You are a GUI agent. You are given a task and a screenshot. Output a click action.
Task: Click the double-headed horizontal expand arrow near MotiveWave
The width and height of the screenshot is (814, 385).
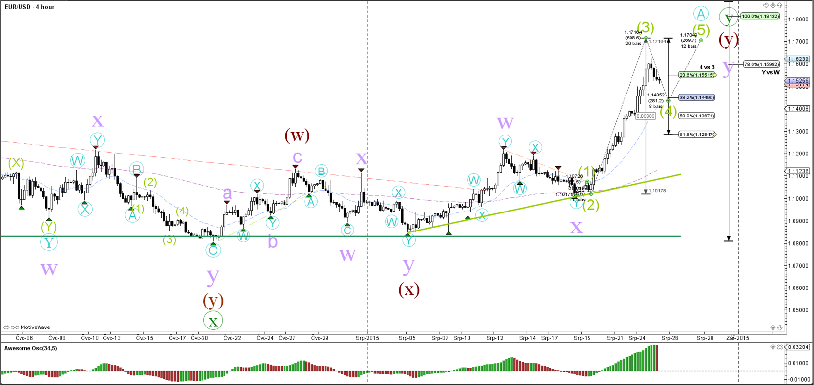(6, 327)
